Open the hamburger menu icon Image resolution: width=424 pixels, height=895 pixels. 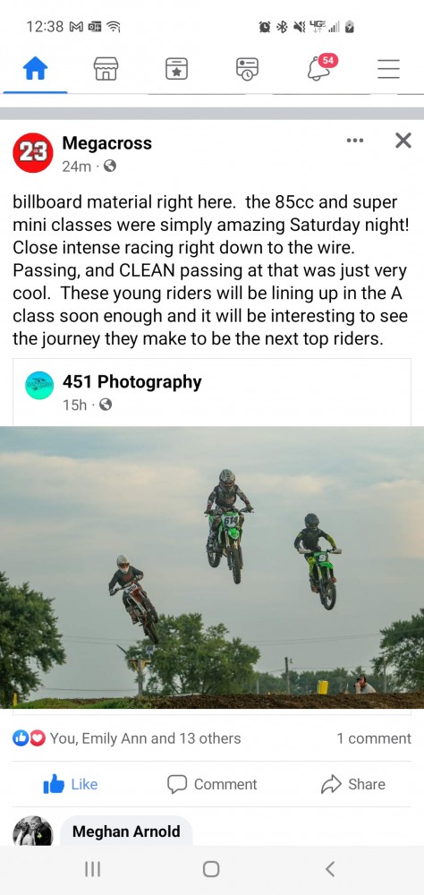point(388,69)
